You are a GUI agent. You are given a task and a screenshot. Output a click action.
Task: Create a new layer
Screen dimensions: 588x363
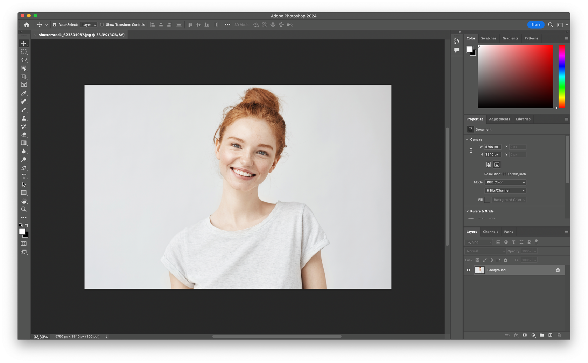coord(550,335)
